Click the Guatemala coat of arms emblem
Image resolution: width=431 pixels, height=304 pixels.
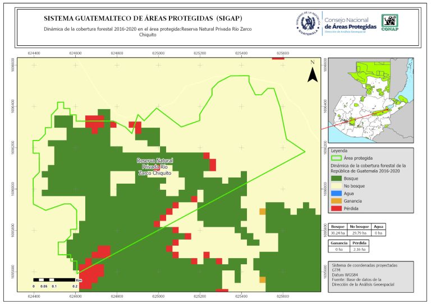pos(307,23)
